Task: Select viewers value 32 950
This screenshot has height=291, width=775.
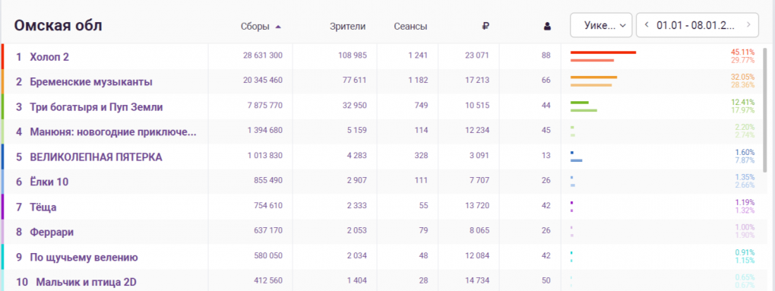Action: [353, 106]
